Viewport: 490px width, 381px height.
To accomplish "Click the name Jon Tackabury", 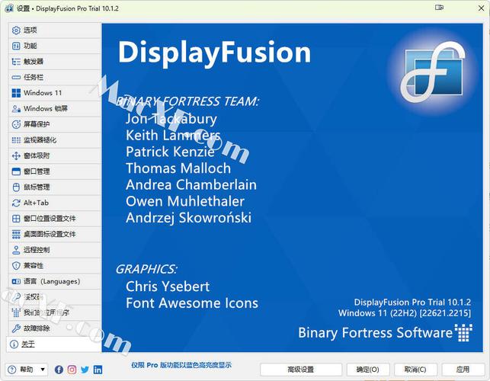I will [171, 119].
